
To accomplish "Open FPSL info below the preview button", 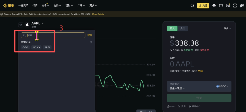I will tap(171, 106).
